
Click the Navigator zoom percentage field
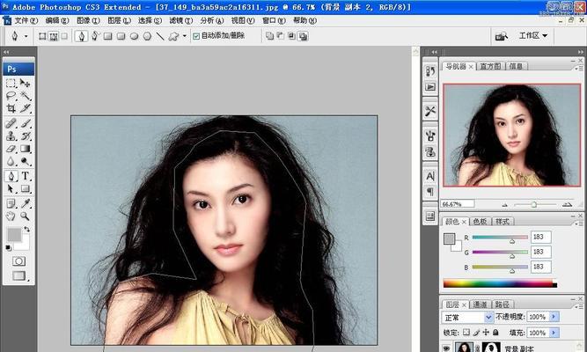tap(458, 204)
